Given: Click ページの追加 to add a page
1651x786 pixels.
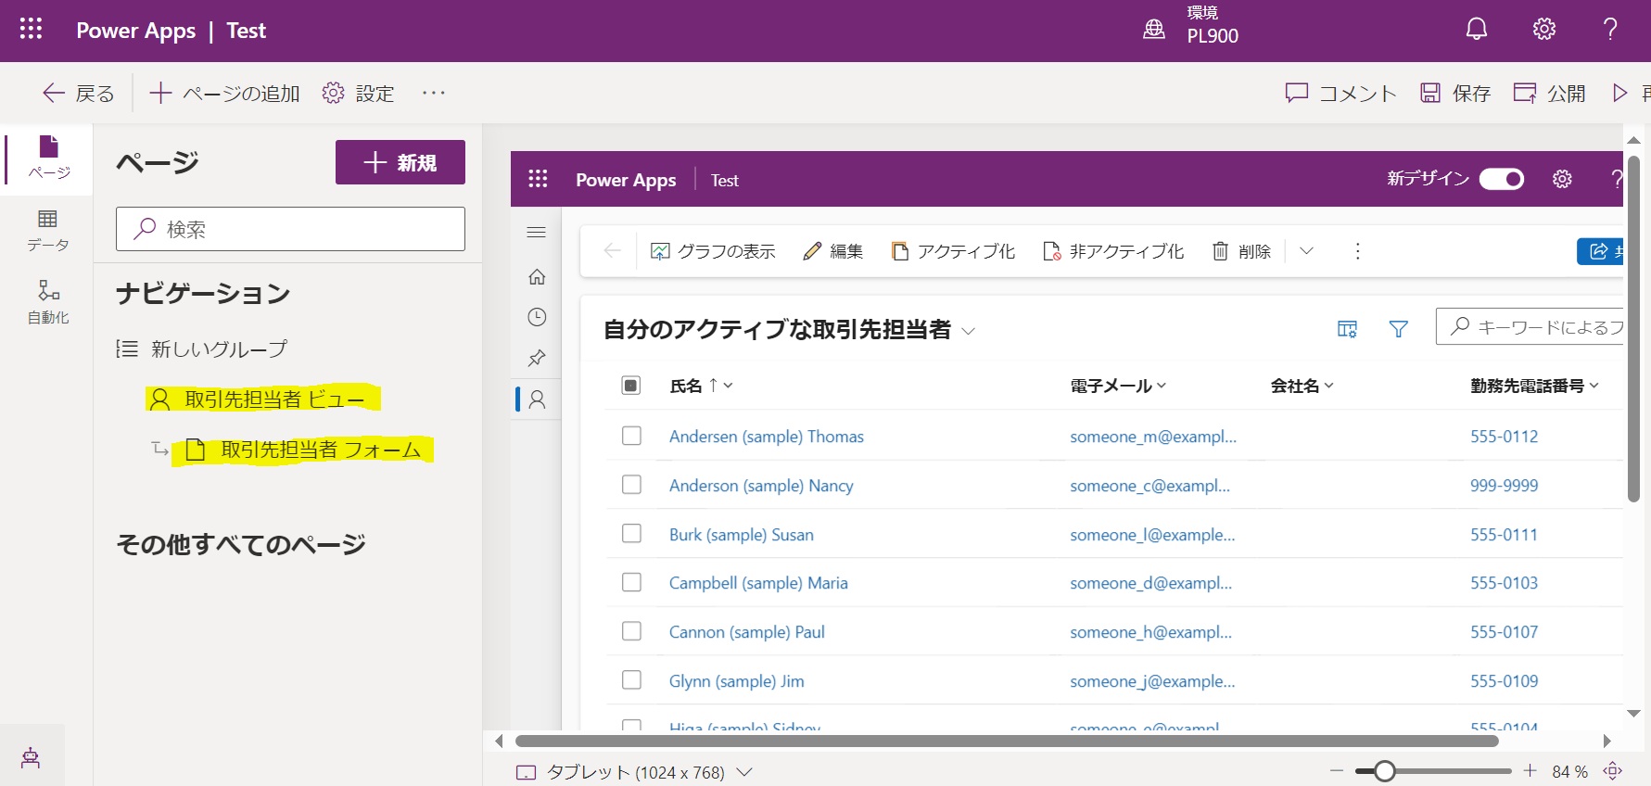Looking at the screenshot, I should click(225, 93).
